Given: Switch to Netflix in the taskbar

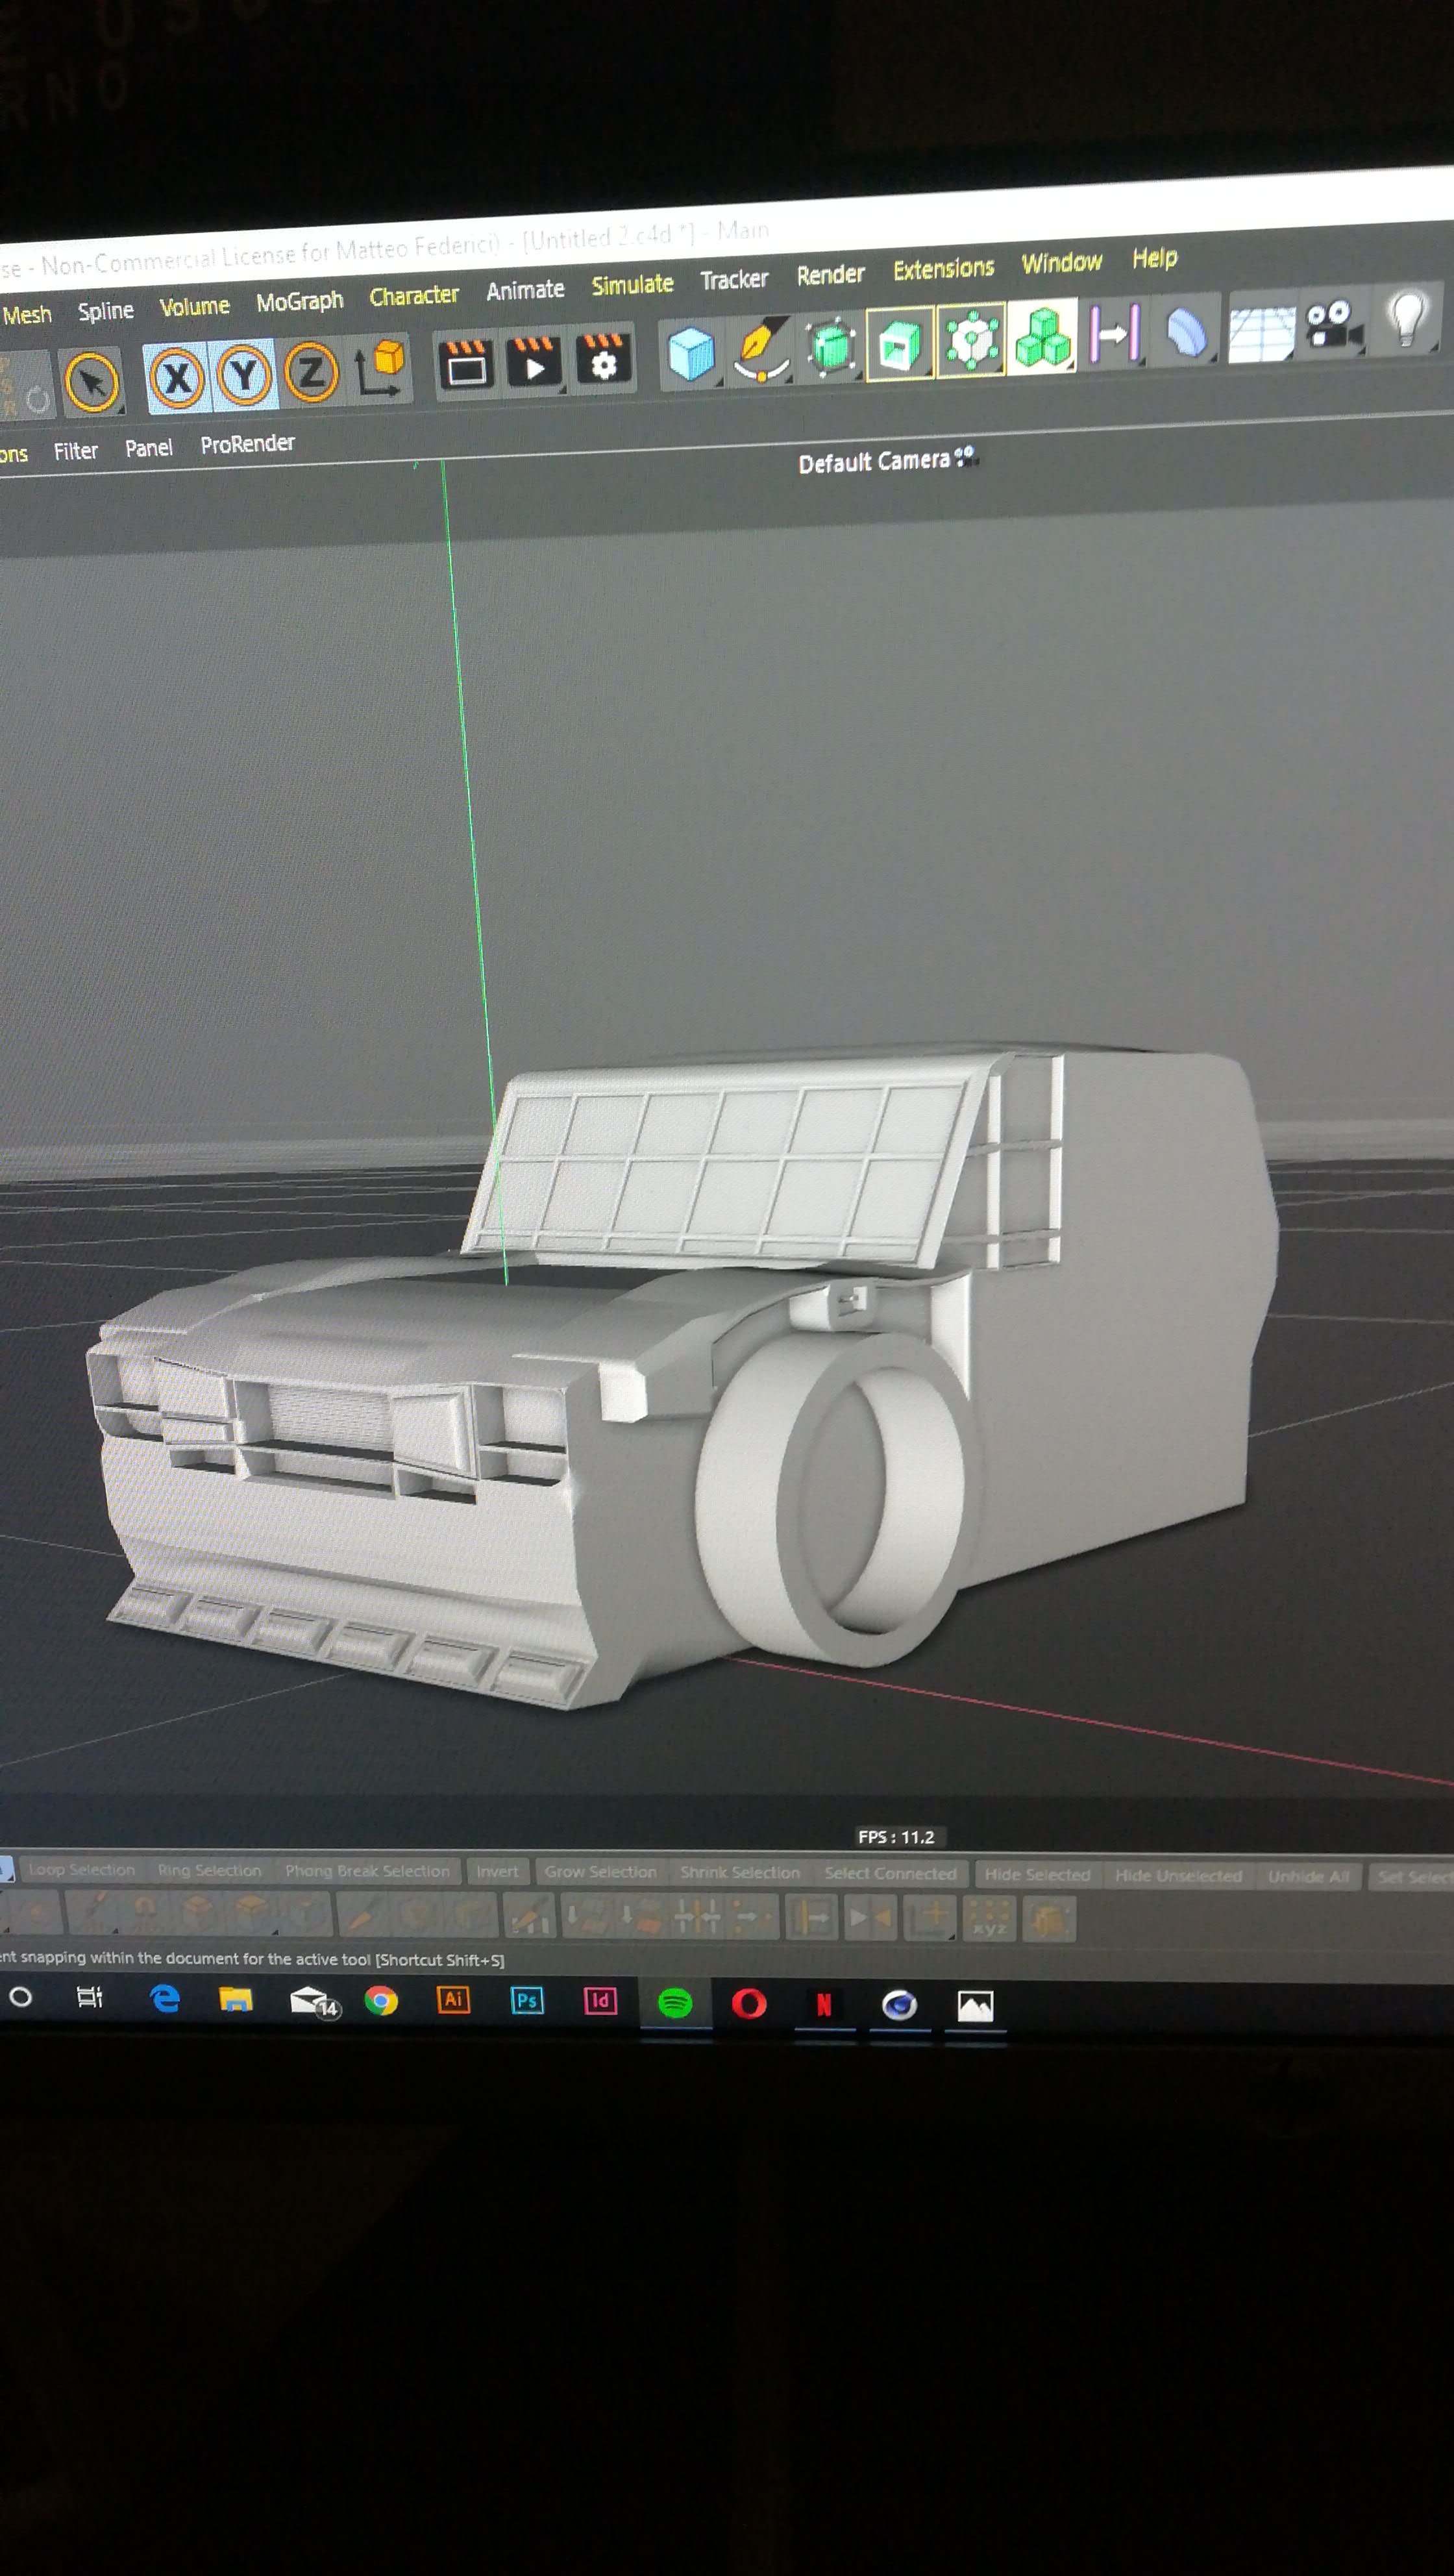Looking at the screenshot, I should pyautogui.click(x=824, y=2005).
